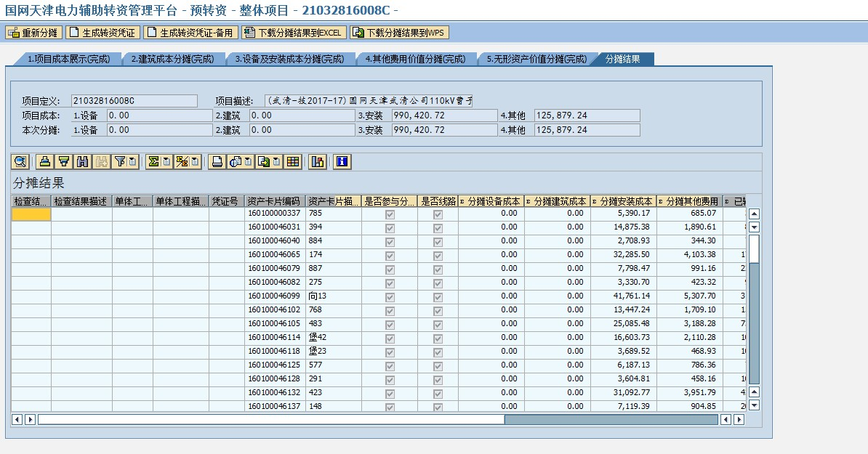The width and height of the screenshot is (868, 454).
Task: Click the 生成转资凭证-备用 button
Action: coord(190,33)
